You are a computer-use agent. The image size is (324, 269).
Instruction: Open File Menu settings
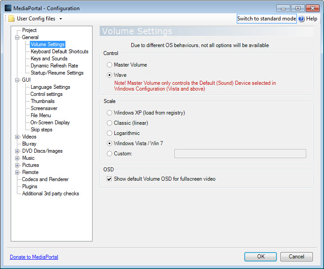click(40, 115)
